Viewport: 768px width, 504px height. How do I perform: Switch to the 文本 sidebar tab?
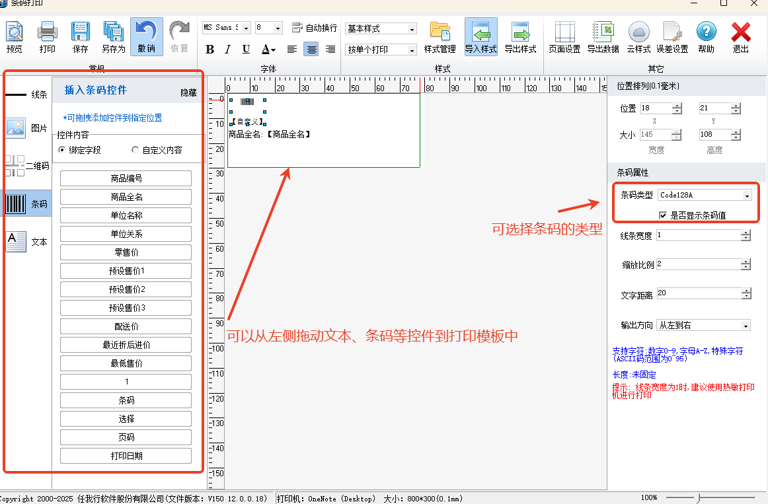point(26,242)
